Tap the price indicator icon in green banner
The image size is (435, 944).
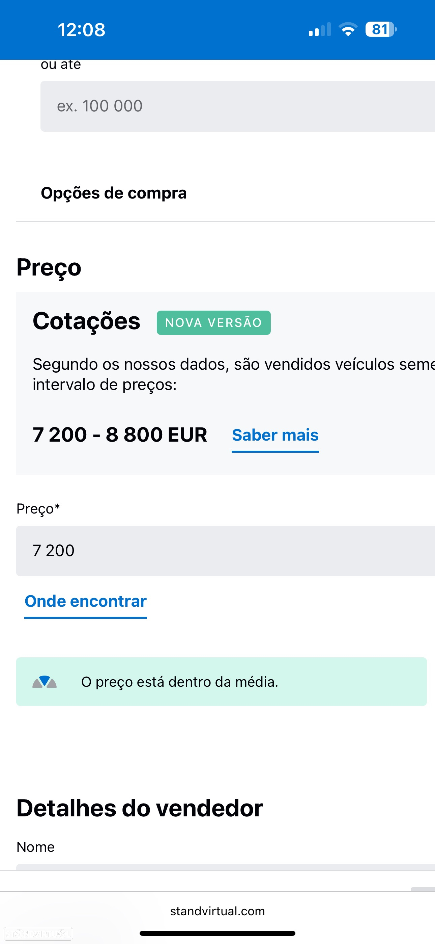pyautogui.click(x=44, y=682)
